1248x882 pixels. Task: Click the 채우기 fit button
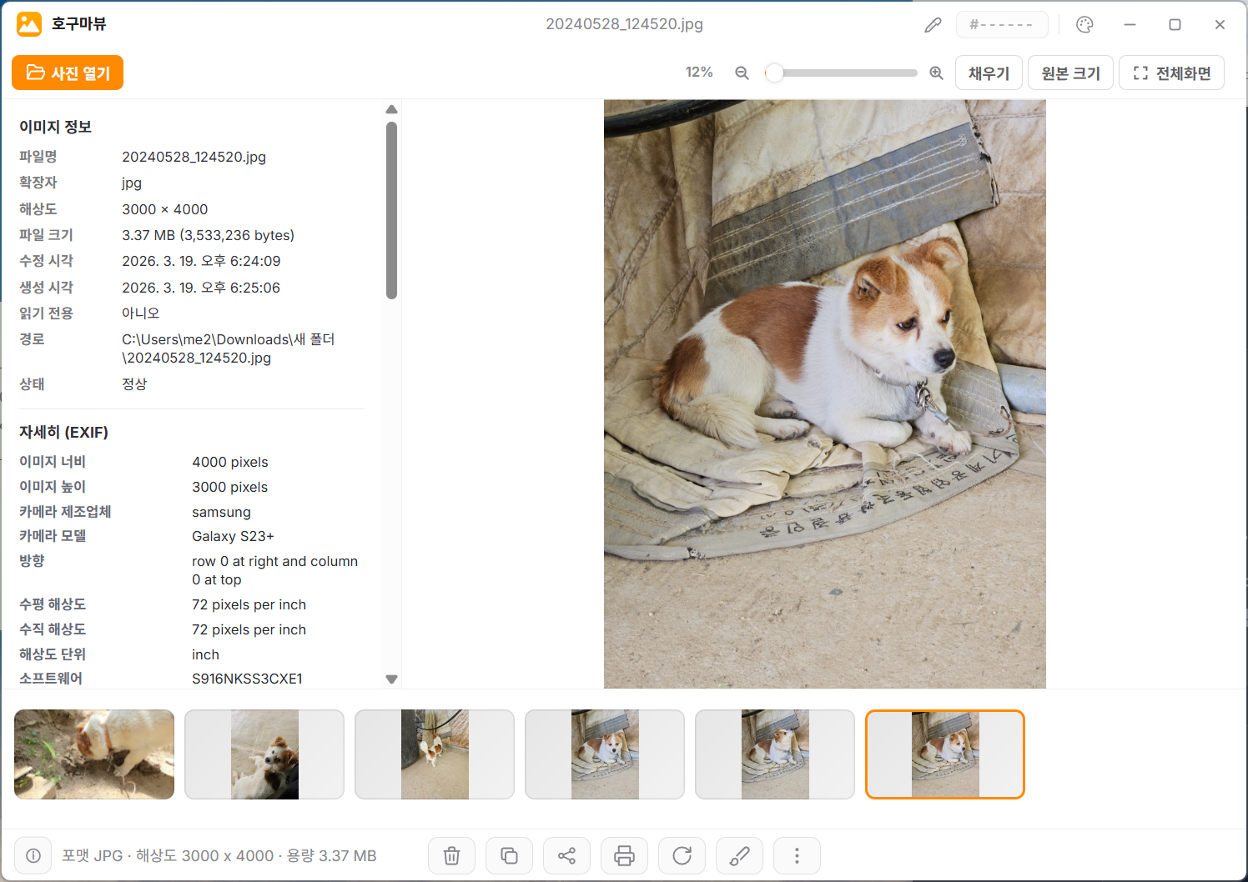click(x=989, y=73)
